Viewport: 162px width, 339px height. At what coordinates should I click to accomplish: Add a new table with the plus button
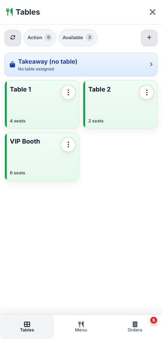pos(149,38)
